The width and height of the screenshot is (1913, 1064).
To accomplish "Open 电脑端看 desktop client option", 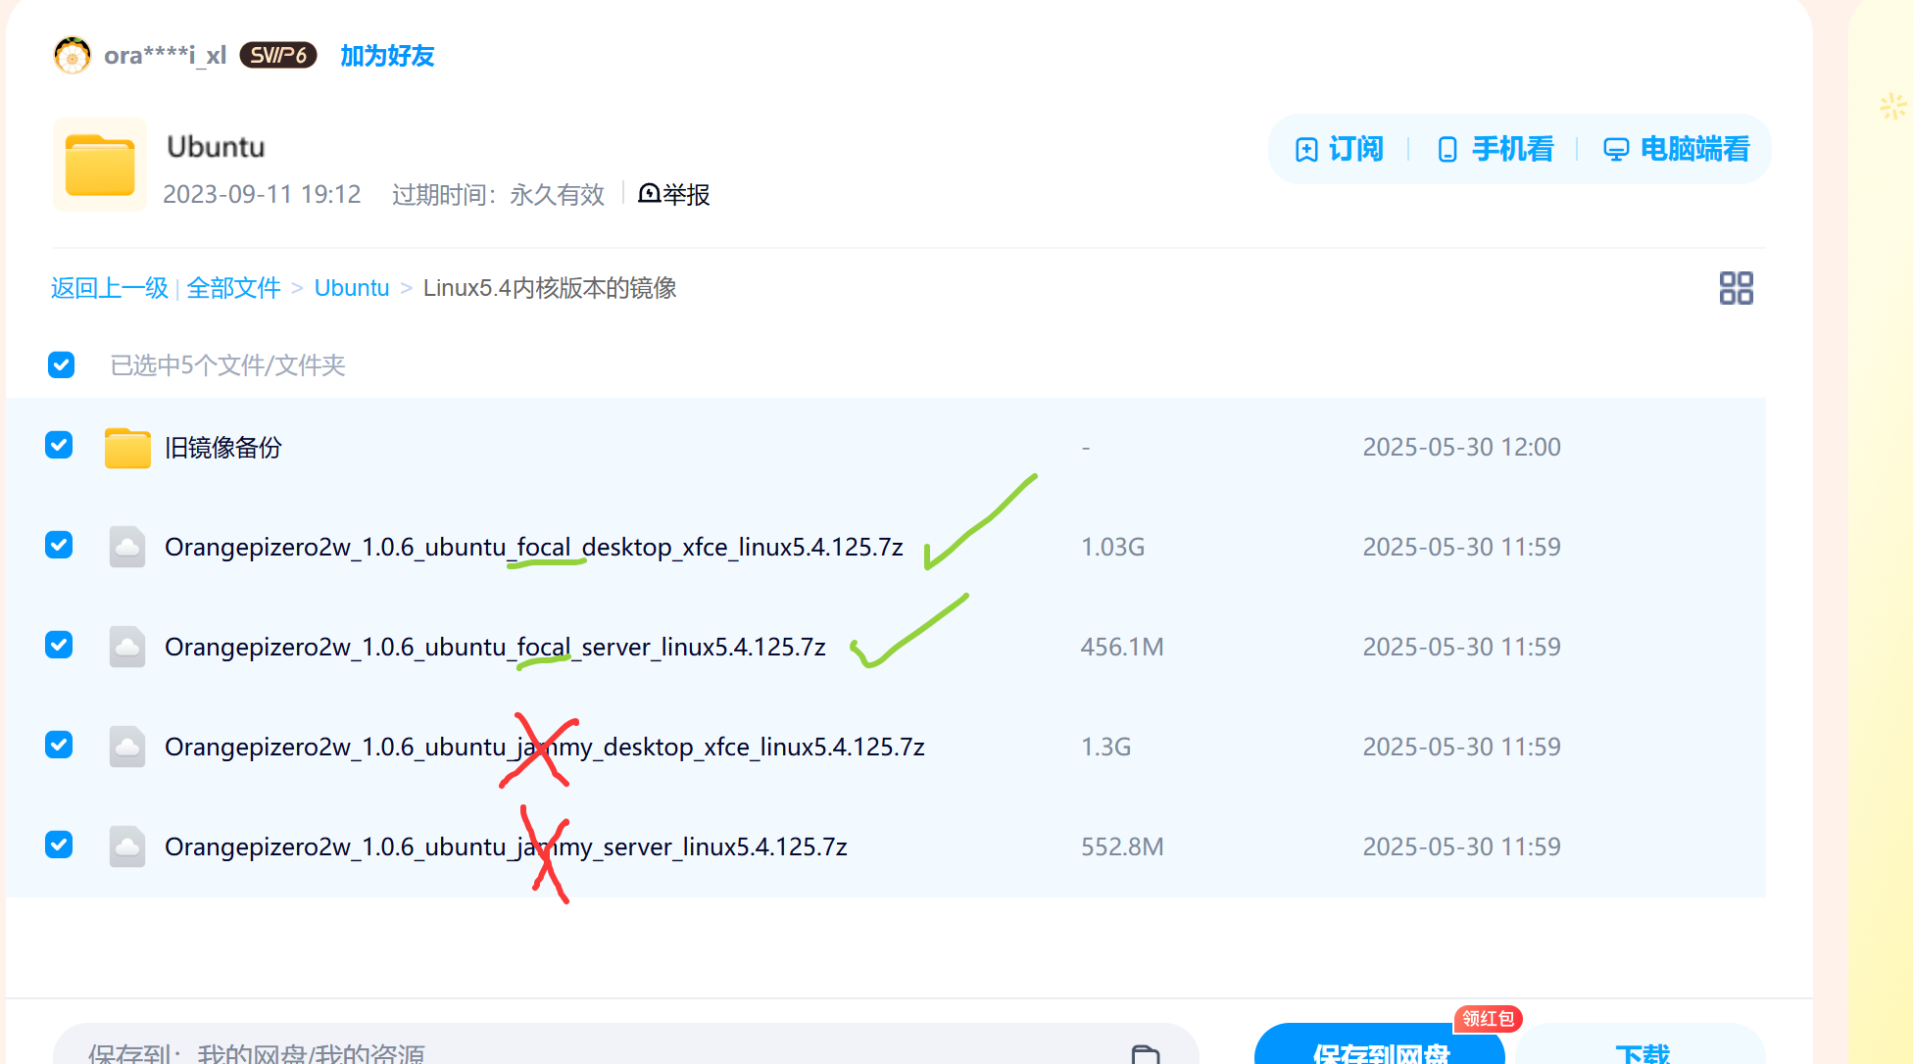I will click(1676, 149).
